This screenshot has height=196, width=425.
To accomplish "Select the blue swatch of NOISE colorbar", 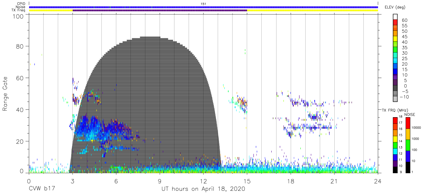I will tap(408, 156).
